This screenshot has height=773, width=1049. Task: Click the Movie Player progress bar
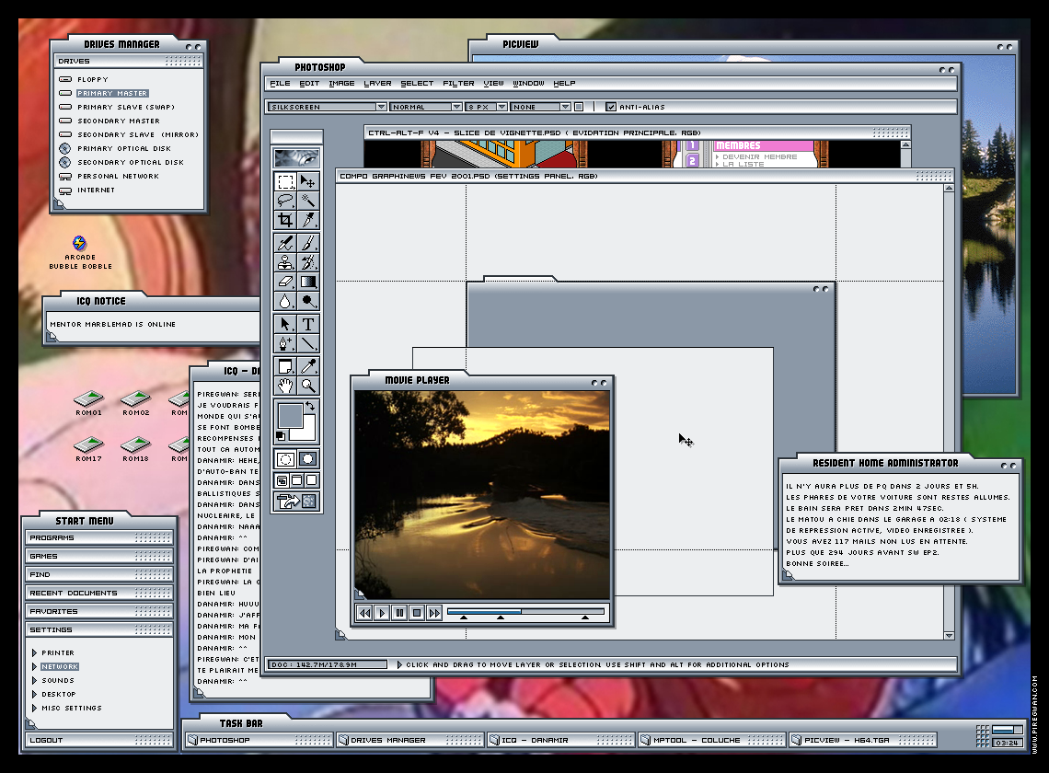tap(525, 611)
